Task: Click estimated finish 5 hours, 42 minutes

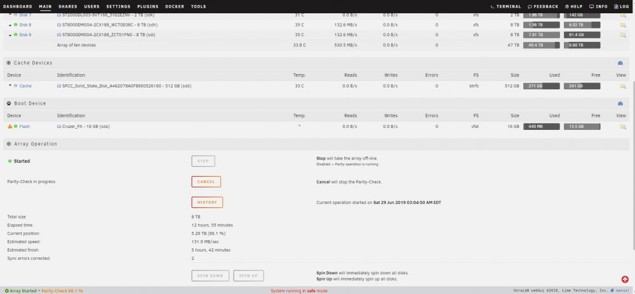Action: click(x=211, y=250)
